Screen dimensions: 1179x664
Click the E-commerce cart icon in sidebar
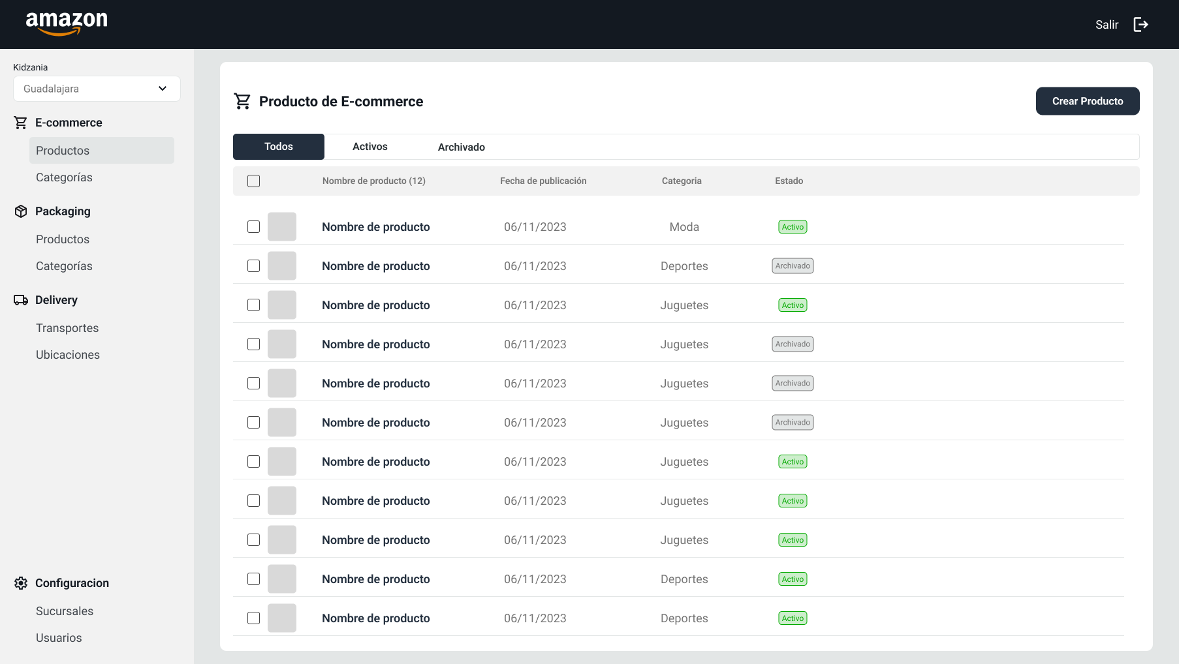21,123
